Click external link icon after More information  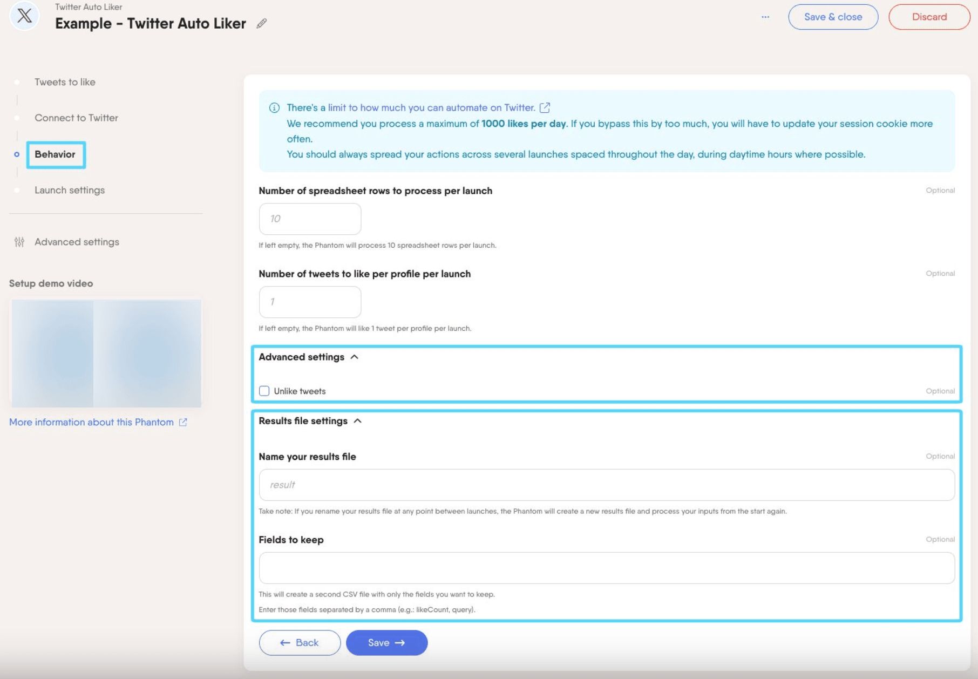pyautogui.click(x=183, y=422)
